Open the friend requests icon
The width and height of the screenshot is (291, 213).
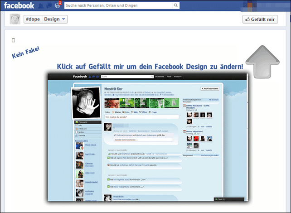tap(41, 6)
